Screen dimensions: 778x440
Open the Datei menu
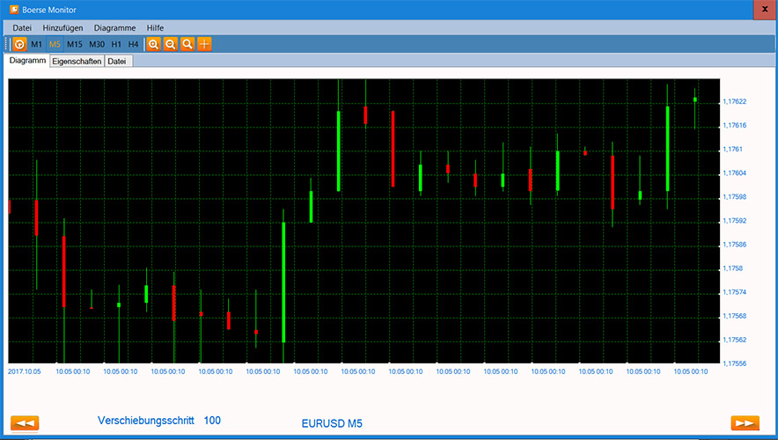(x=22, y=28)
